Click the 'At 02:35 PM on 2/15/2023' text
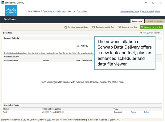This screenshot has width=165, height=122. pos(53,112)
